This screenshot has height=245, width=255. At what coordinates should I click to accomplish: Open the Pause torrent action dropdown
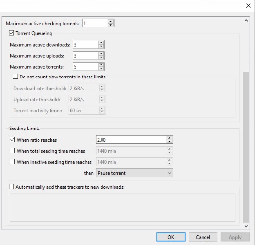coord(134,173)
